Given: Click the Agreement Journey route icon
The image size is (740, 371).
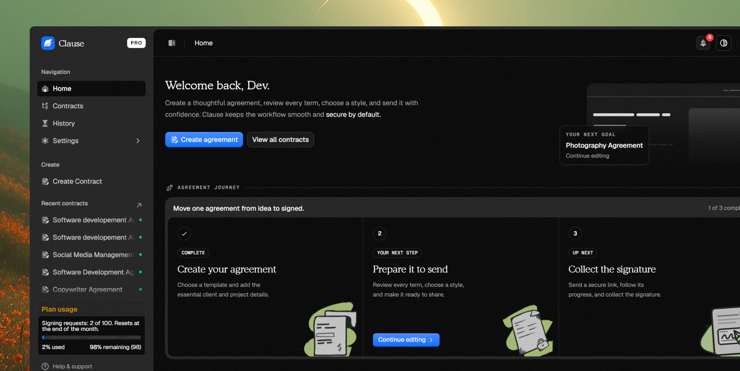Looking at the screenshot, I should click(169, 188).
